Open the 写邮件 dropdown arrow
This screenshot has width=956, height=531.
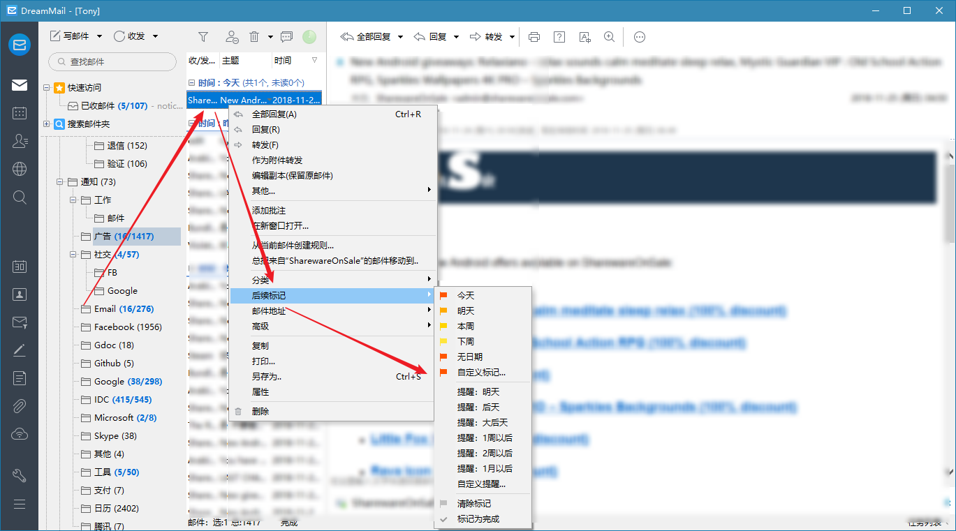99,36
